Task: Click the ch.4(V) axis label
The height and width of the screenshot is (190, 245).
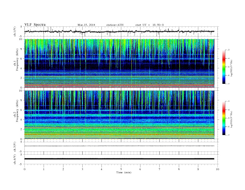Action: pos(15,159)
